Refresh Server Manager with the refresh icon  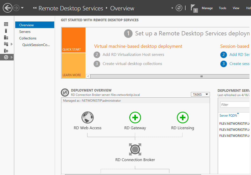pyautogui.click(x=179, y=8)
